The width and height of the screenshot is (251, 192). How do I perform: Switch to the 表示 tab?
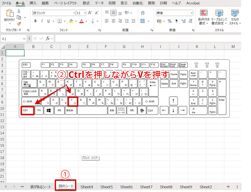(124, 3)
